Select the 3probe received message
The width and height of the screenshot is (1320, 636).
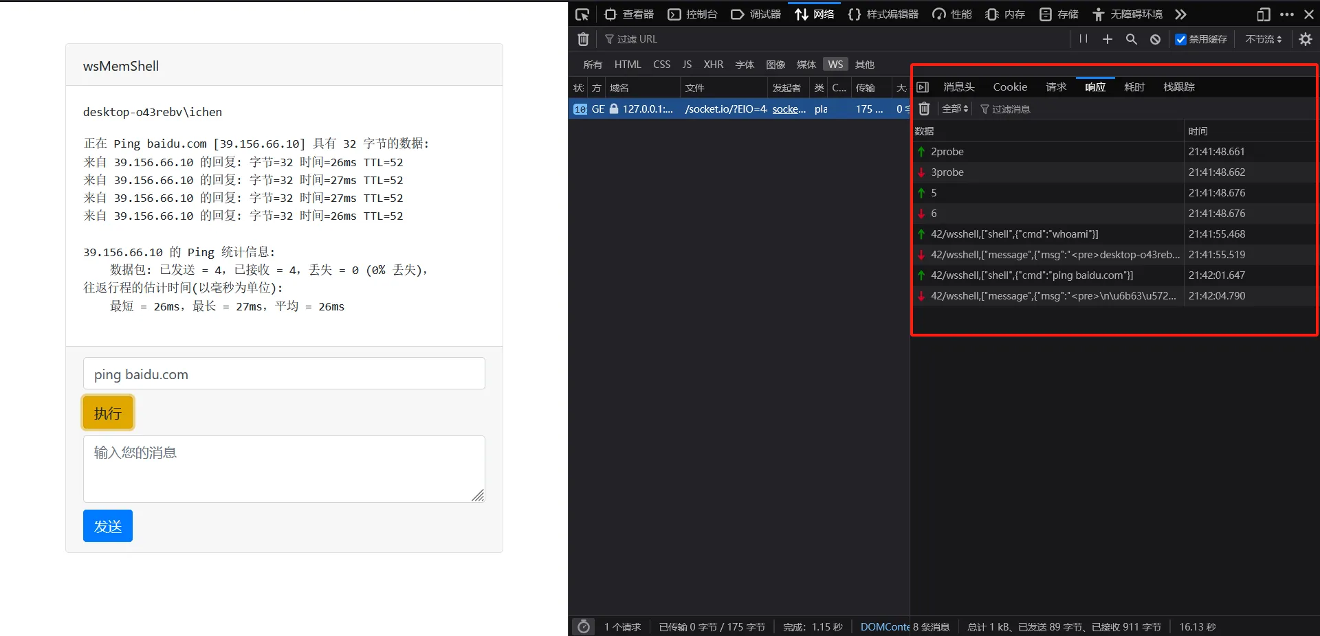click(x=1114, y=172)
